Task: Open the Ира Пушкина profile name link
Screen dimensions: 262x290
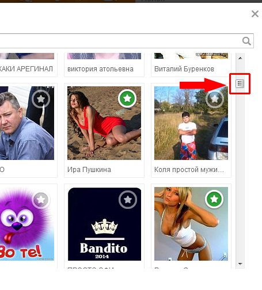Action: point(89,170)
